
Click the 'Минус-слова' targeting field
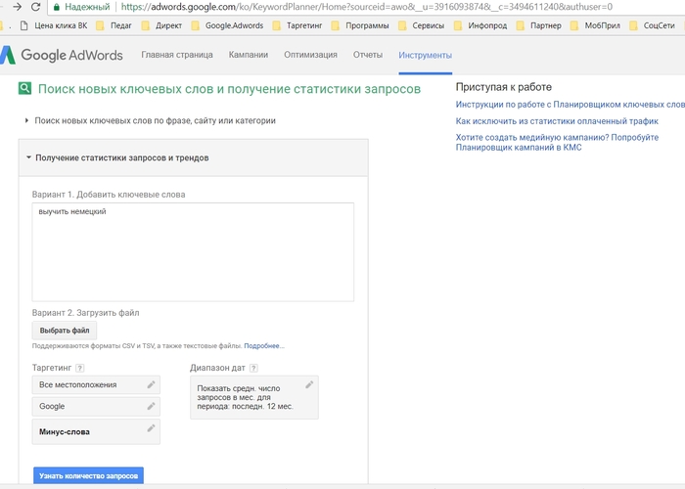tap(96, 431)
